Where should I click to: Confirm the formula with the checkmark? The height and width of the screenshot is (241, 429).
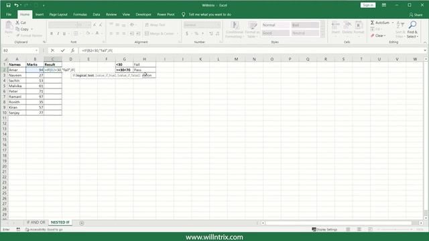62,51
